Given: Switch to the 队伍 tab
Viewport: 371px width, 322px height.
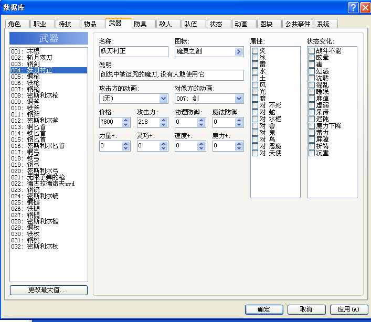Looking at the screenshot, I should coord(194,24).
